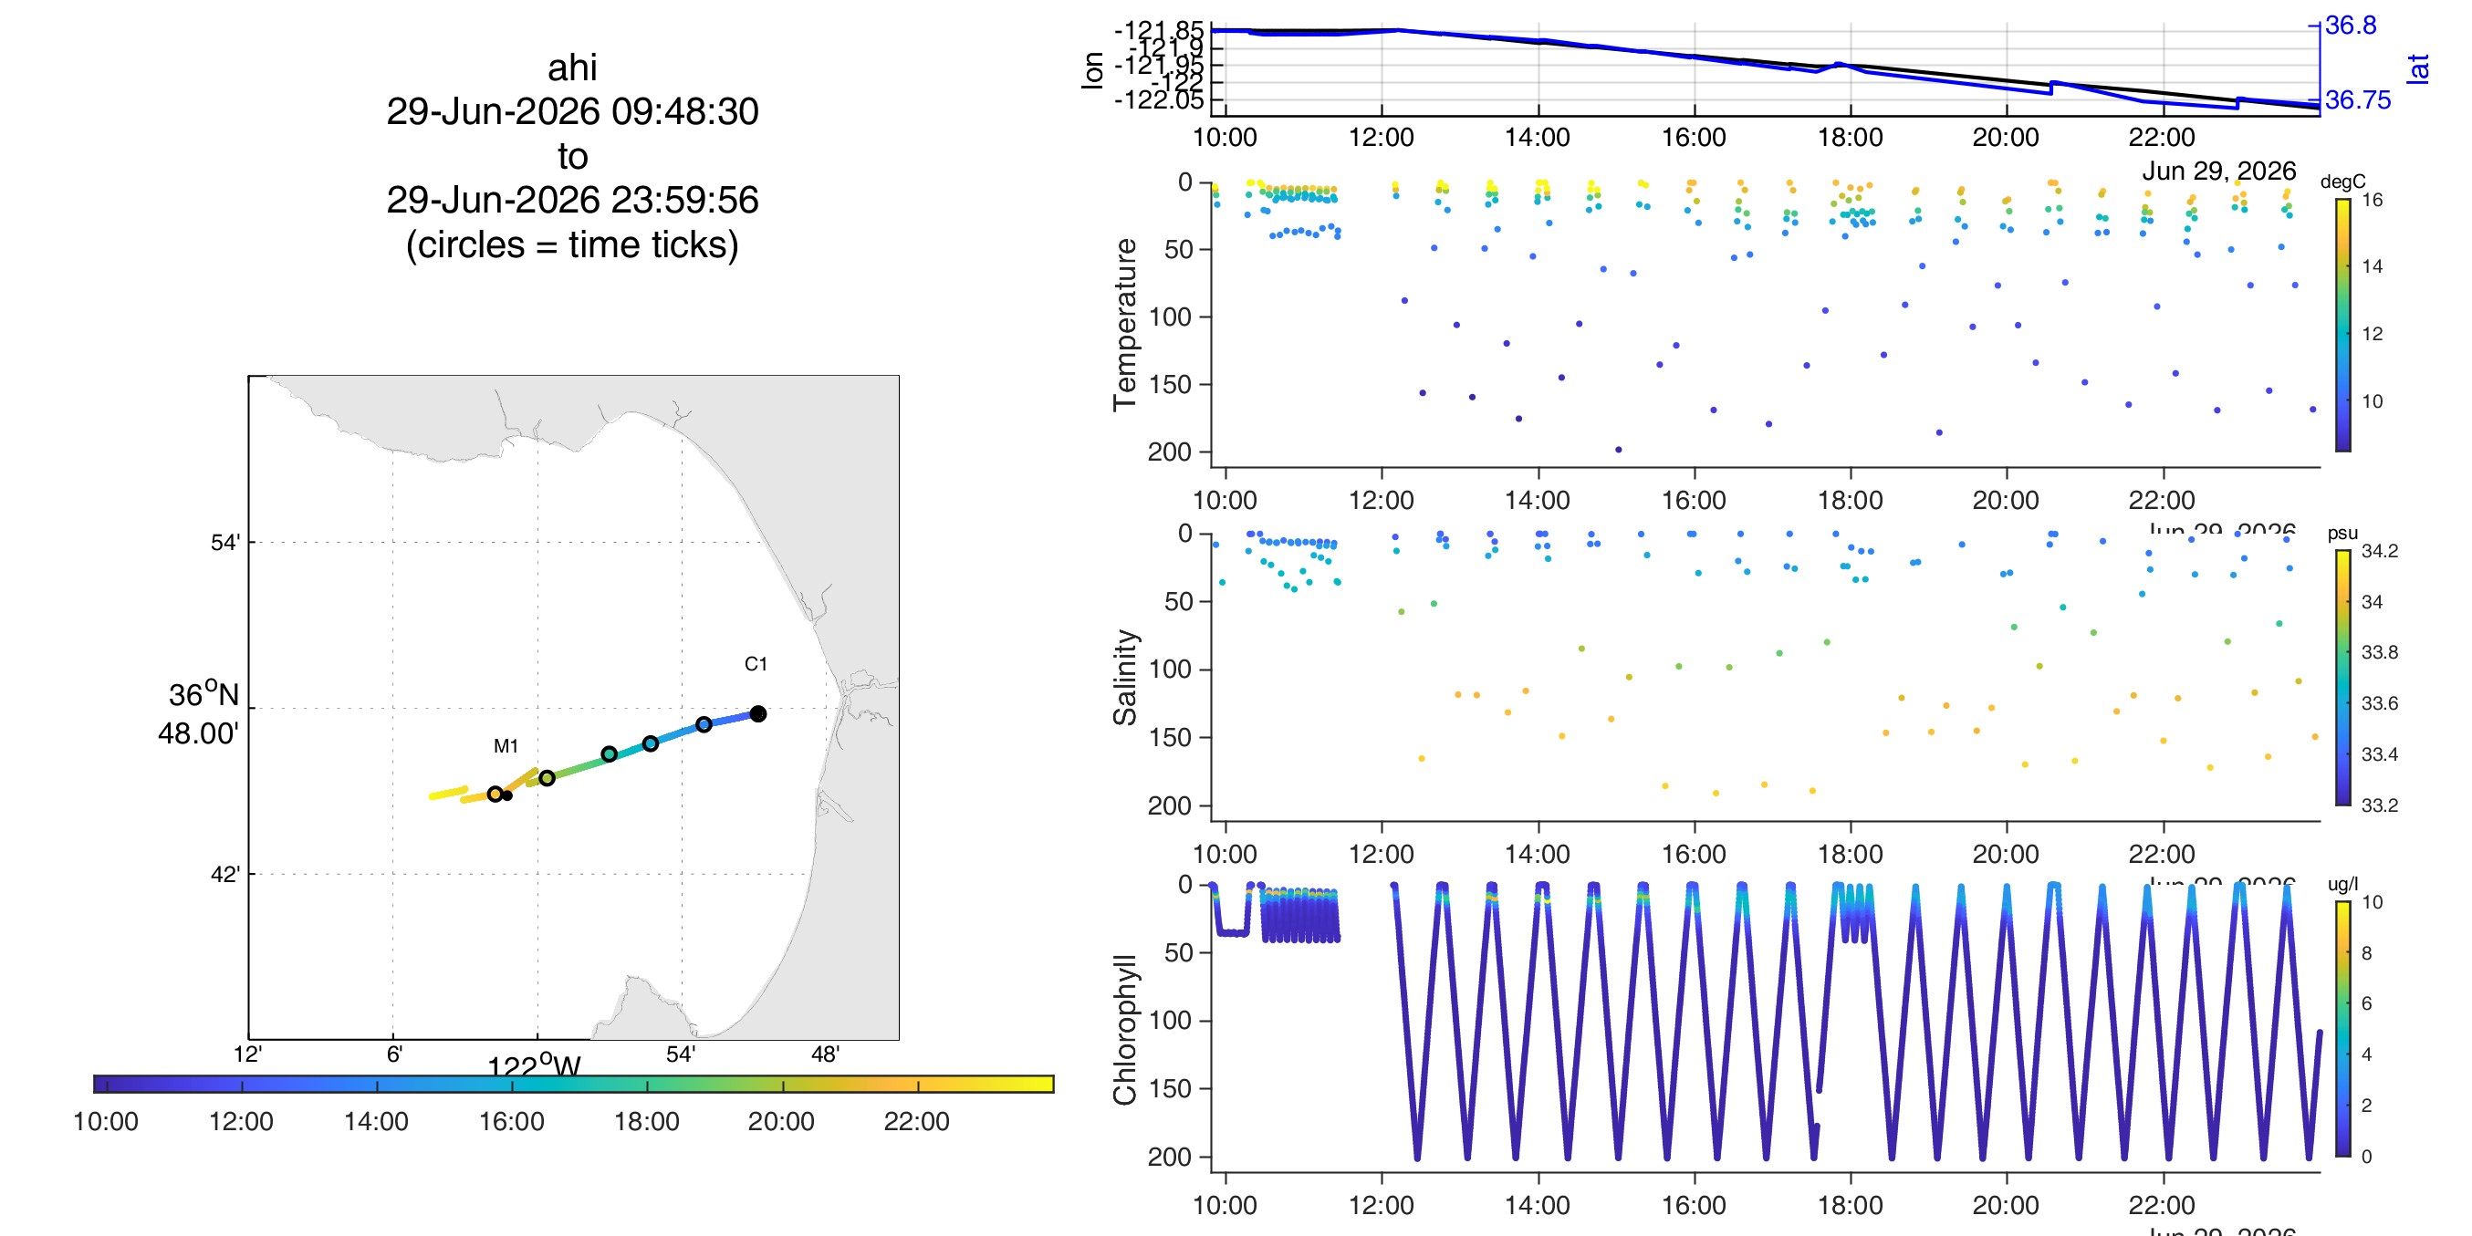Image resolution: width=2472 pixels, height=1236 pixels.
Task: Click the 122°W longitude label
Action: (x=534, y=1066)
